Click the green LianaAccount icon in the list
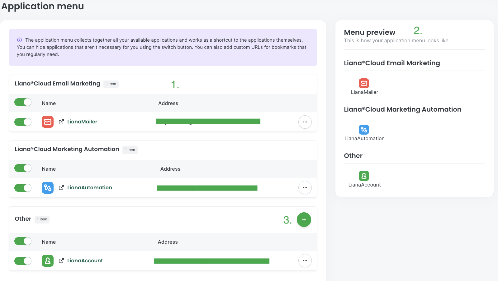The image size is (498, 281). coord(48,261)
